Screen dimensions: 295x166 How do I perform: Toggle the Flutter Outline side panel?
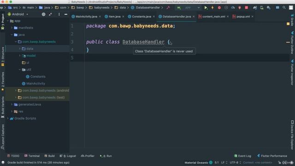click(292, 42)
